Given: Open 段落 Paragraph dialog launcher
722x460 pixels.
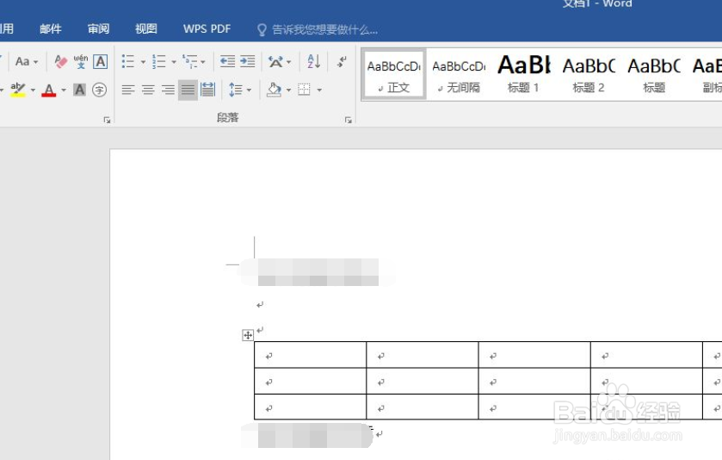Looking at the screenshot, I should pos(349,120).
